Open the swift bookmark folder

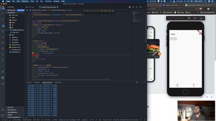(x=155, y=12)
